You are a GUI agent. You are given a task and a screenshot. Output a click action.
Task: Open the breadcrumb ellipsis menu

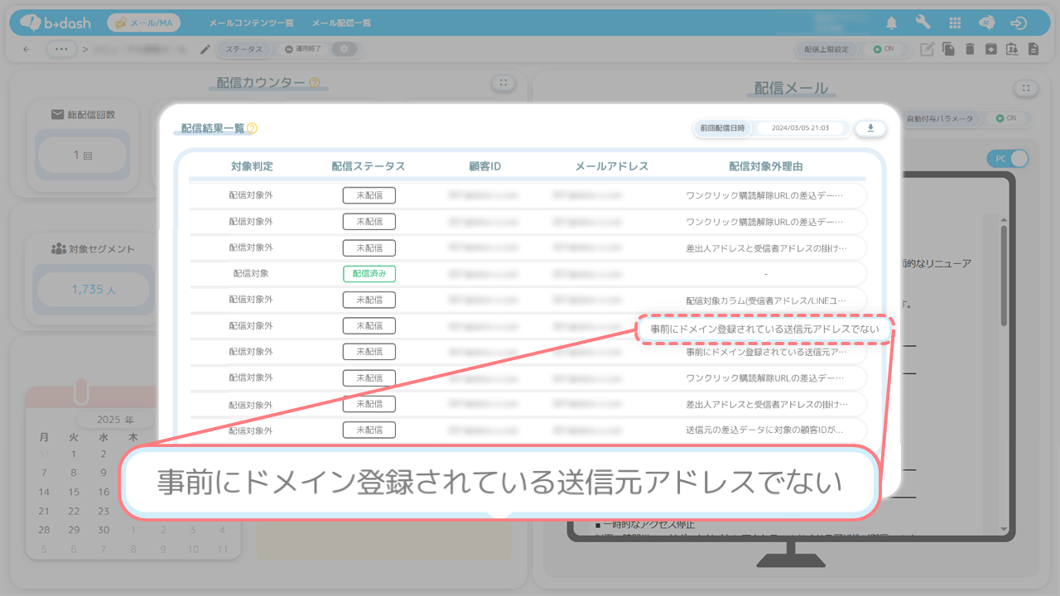[61, 50]
